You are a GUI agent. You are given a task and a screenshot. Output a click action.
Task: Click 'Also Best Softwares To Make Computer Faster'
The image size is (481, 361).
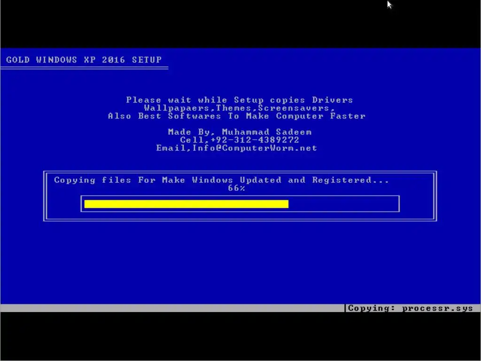[x=237, y=116]
